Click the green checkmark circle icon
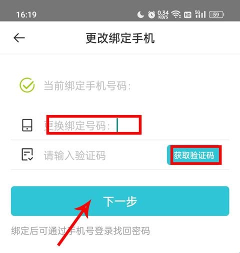Image resolution: width=240 pixels, height=253 pixels. (27, 85)
